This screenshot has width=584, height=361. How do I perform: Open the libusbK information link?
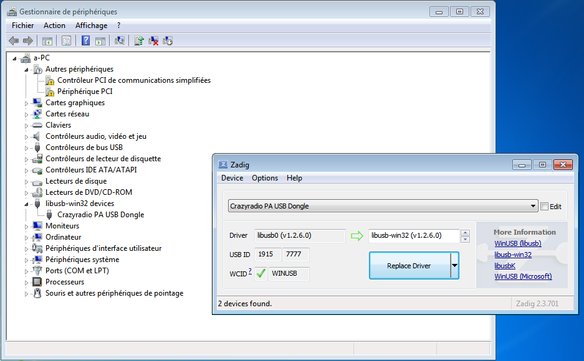pyautogui.click(x=505, y=266)
